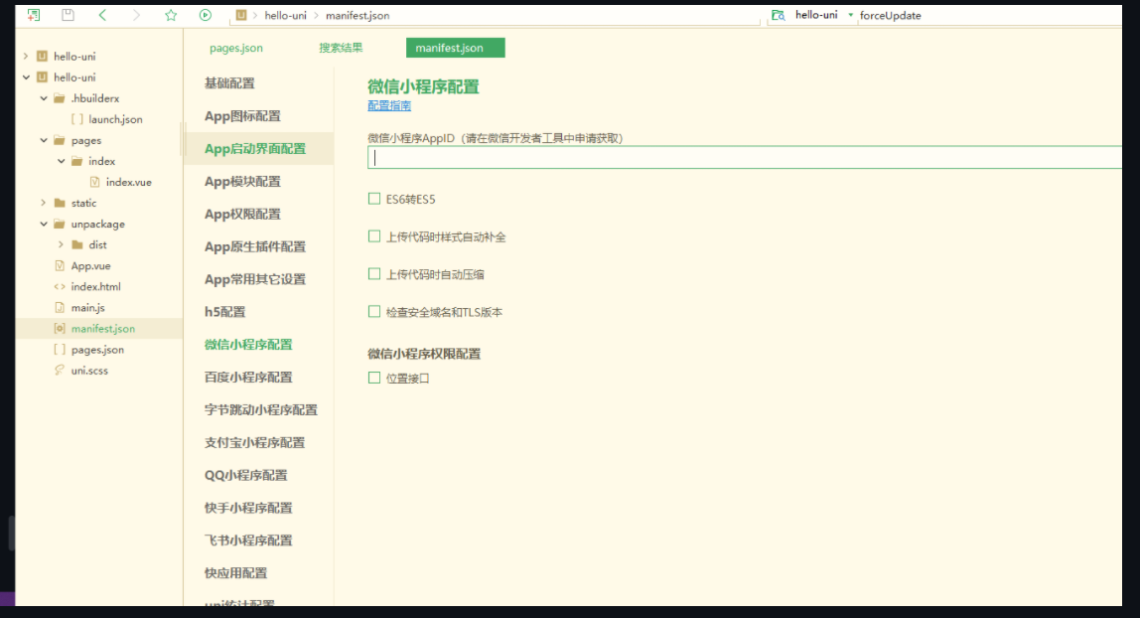Enable the ES6转ES5 checkbox
Screen dimensions: 1140x618
point(374,199)
